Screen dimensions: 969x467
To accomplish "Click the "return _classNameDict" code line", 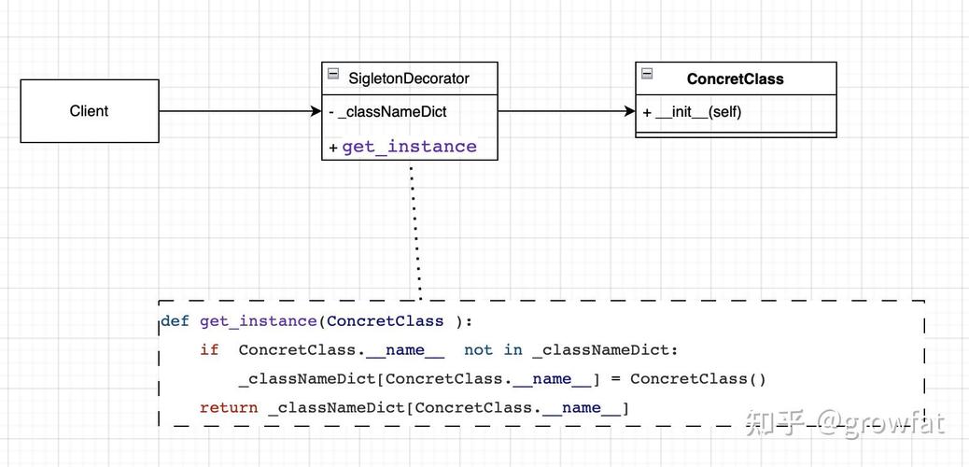I will coord(414,408).
